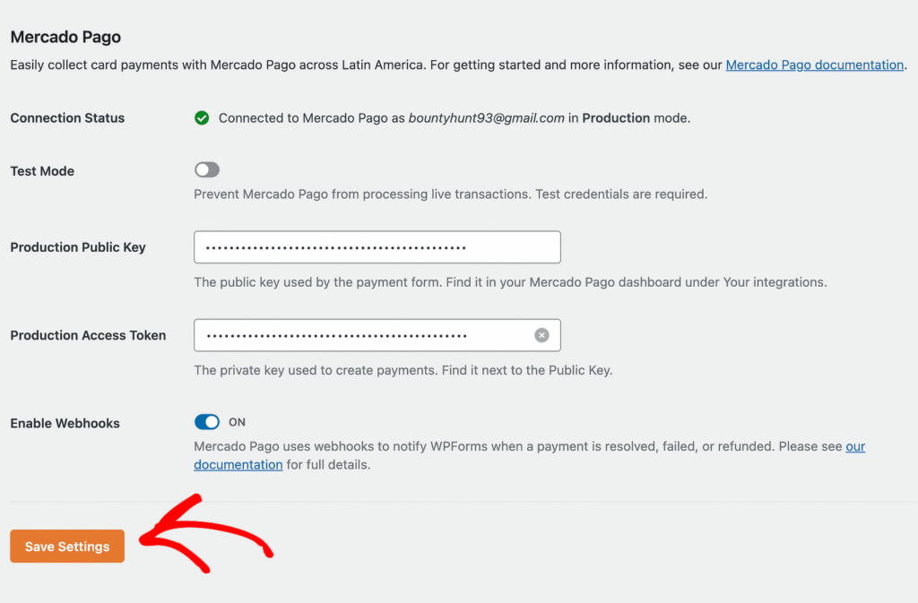Click the 'Prevent Mercado Pago from processing' description
918x603 pixels.
pyautogui.click(x=451, y=194)
